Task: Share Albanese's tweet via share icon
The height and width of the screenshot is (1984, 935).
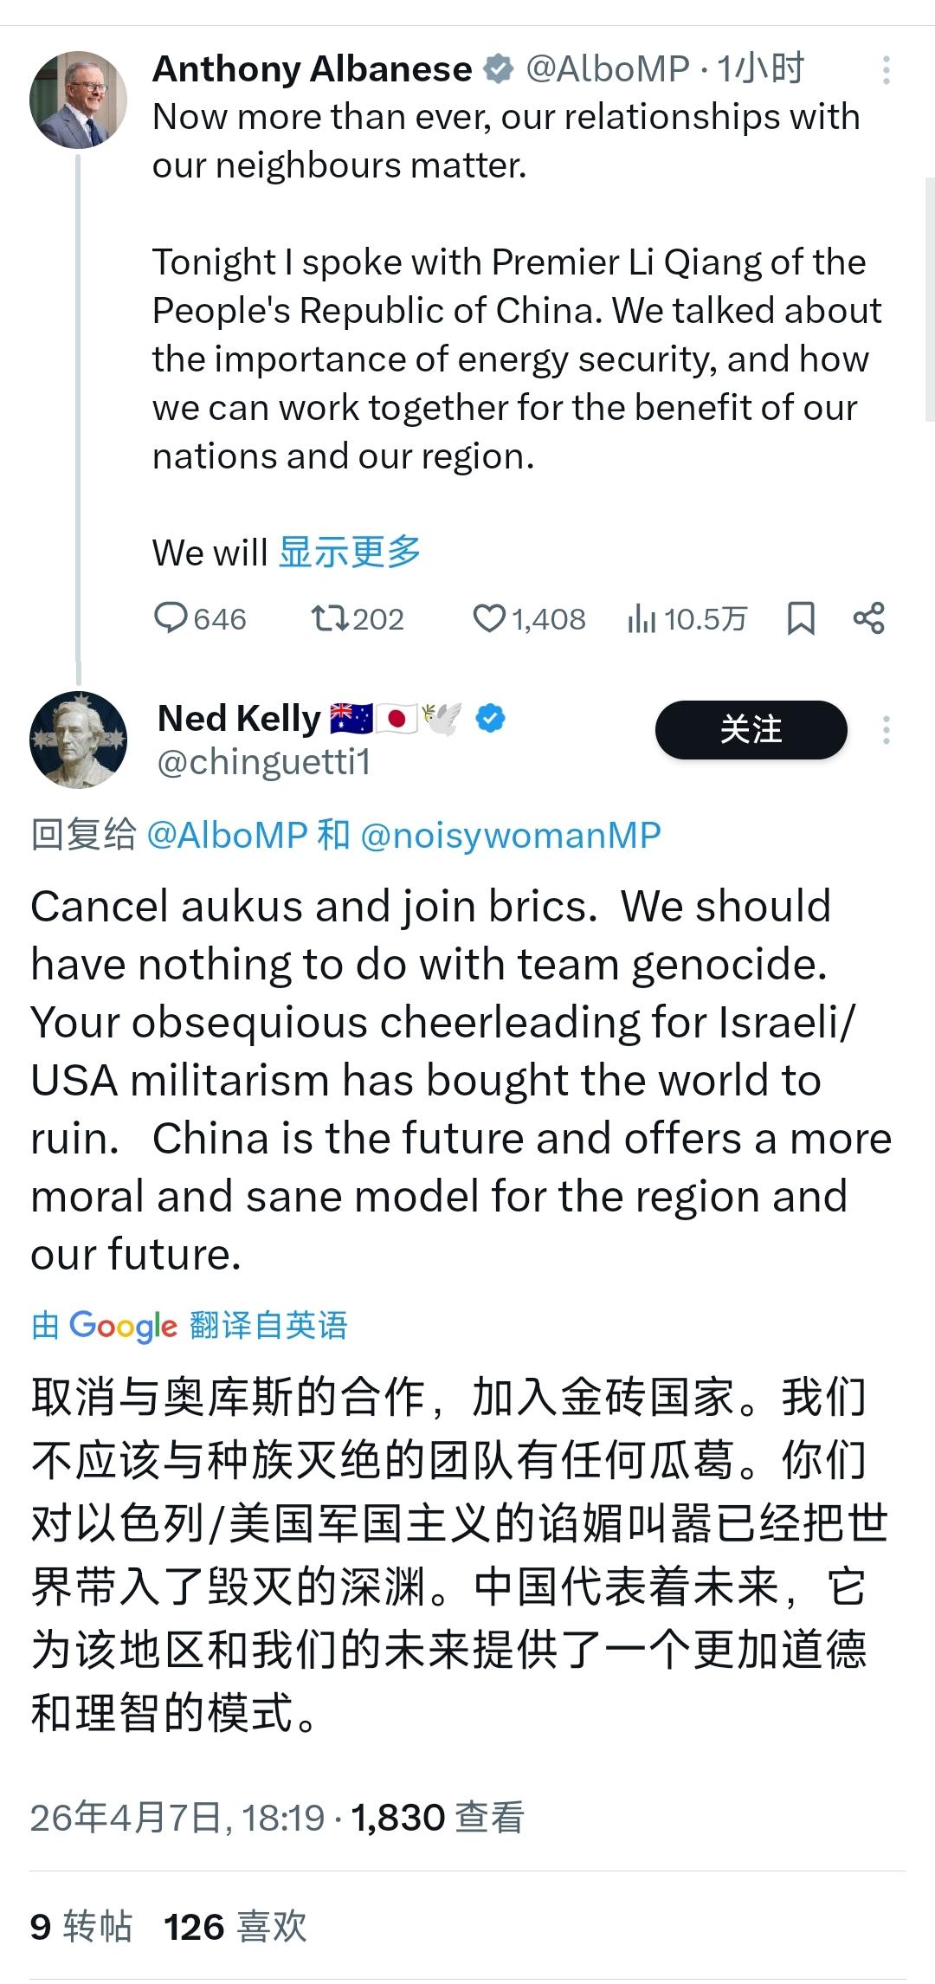Action: pyautogui.click(x=868, y=619)
